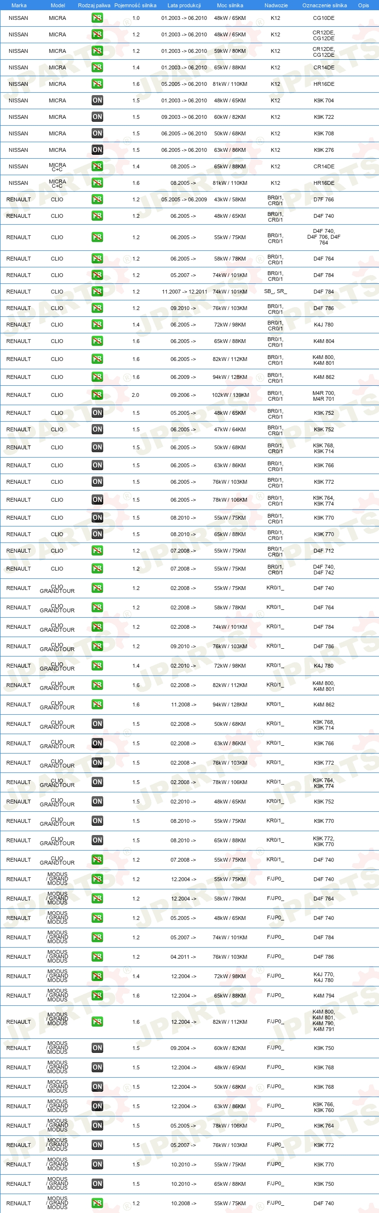Select the CG10DE engine code cell
Viewport: 379px width, 1213px height.
[x=324, y=18]
